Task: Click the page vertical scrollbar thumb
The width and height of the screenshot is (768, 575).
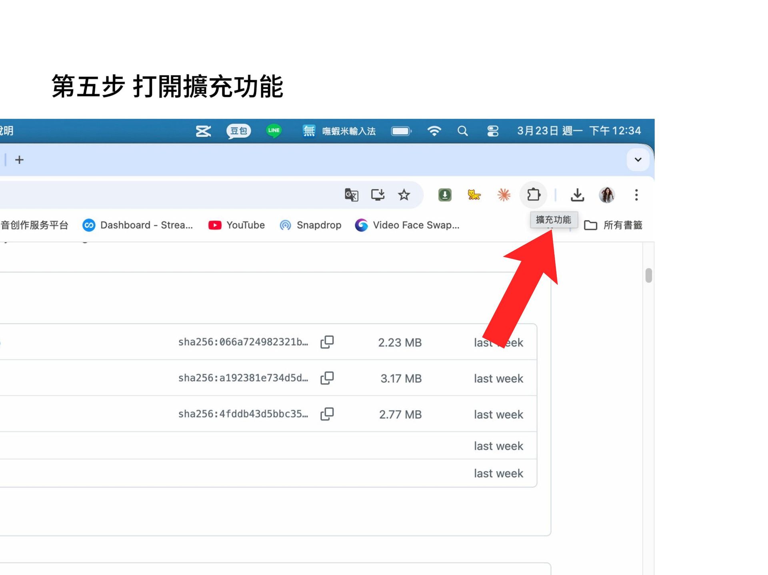Action: tap(648, 276)
